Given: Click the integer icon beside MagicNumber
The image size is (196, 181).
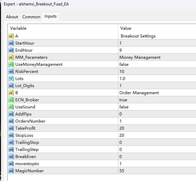Looking at the screenshot, I should coord(11,171).
